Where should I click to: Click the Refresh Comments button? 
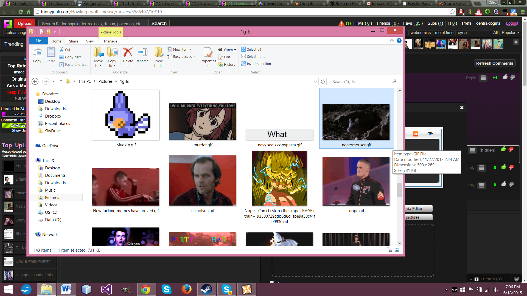coord(494,63)
